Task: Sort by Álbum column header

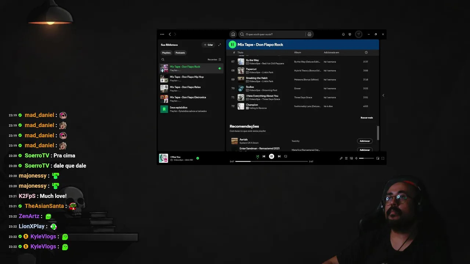Action: pos(297,52)
